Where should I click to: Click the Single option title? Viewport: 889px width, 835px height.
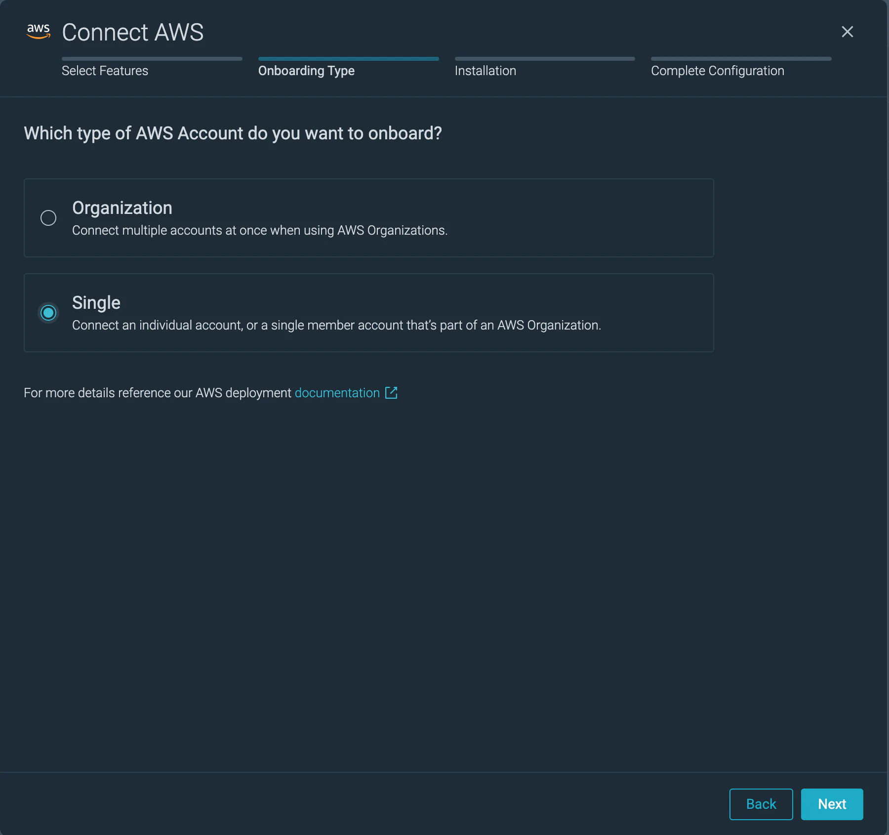pyautogui.click(x=96, y=302)
